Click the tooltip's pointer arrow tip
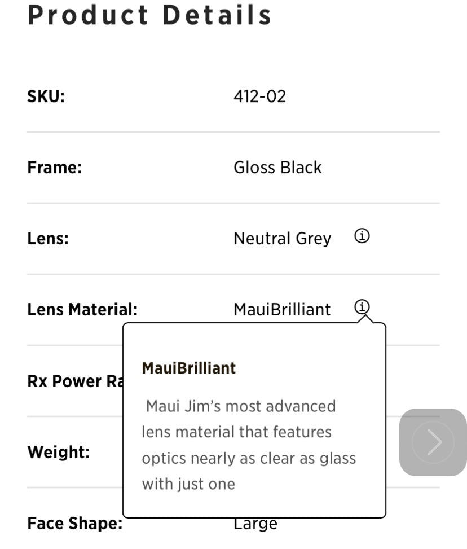467x549 pixels. [x=365, y=317]
